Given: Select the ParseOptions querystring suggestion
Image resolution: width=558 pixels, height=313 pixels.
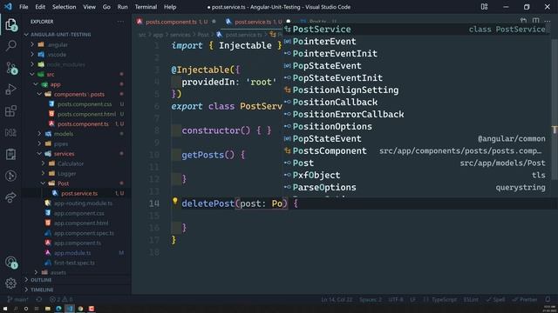Looking at the screenshot, I should (x=416, y=187).
